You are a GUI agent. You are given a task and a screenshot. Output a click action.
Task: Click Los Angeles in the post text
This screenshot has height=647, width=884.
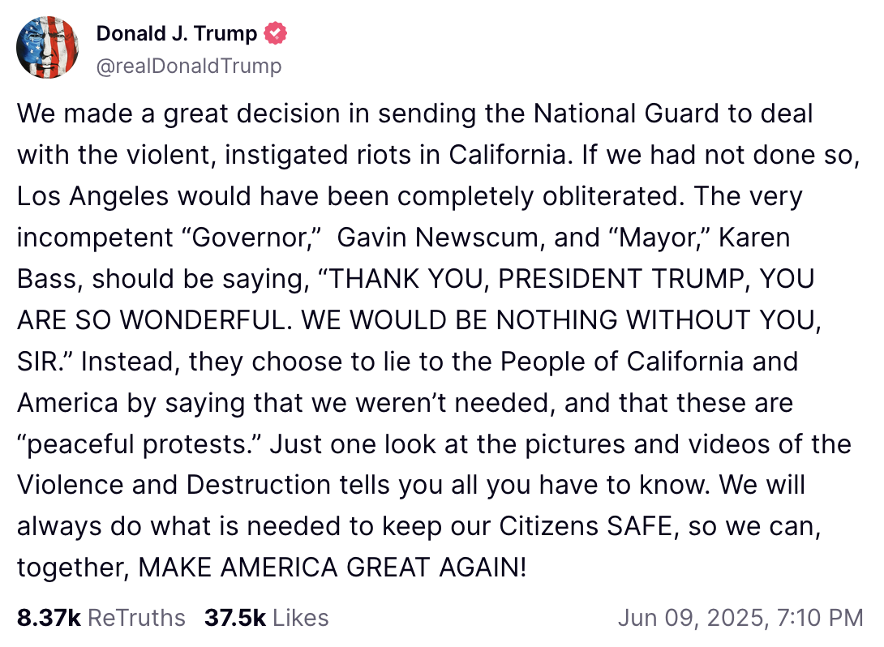click(92, 196)
